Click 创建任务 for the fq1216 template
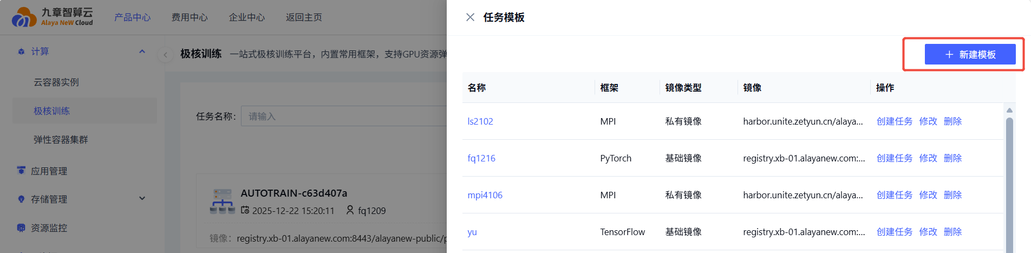1031x253 pixels. 894,158
